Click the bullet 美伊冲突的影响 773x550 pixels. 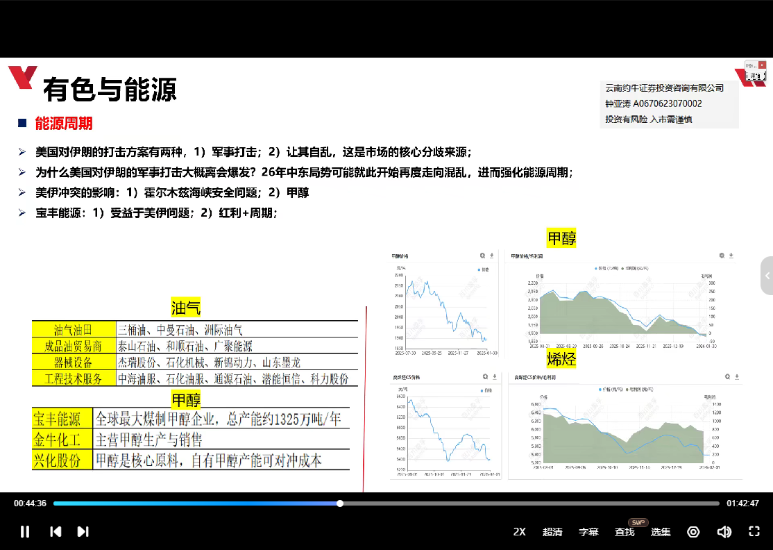point(172,192)
